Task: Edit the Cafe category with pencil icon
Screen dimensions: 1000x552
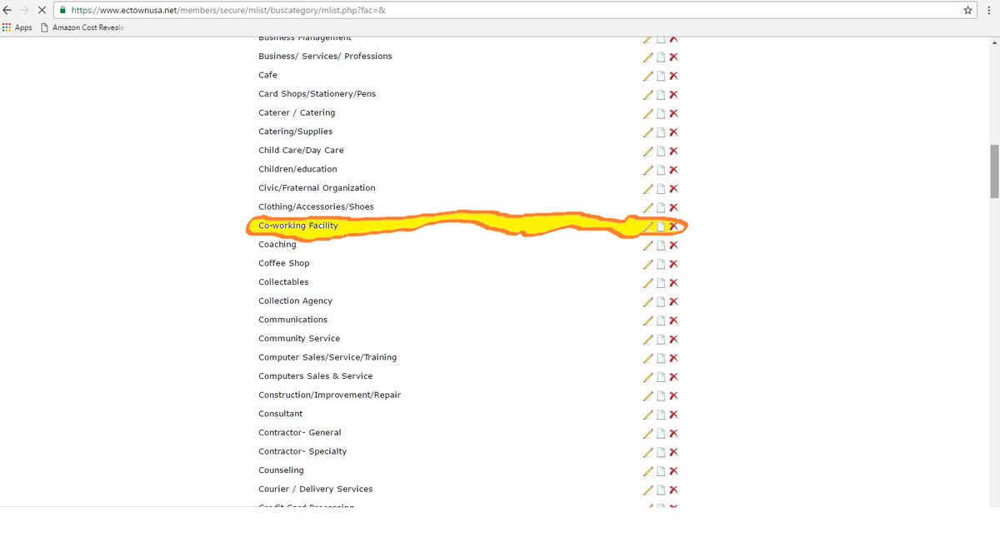Action: pyautogui.click(x=647, y=76)
